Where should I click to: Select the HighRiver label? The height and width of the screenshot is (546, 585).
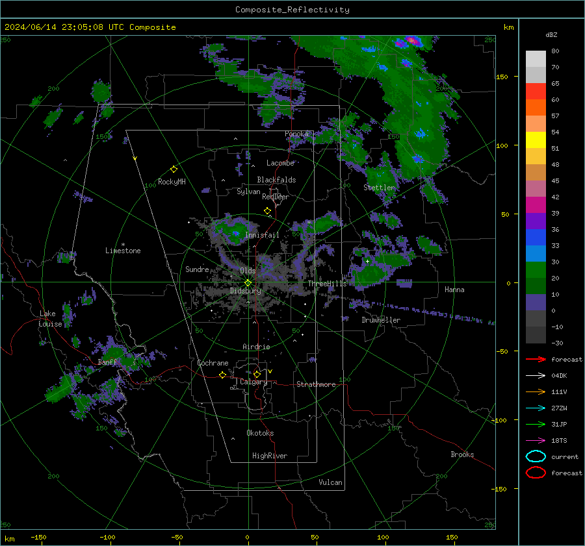270,456
